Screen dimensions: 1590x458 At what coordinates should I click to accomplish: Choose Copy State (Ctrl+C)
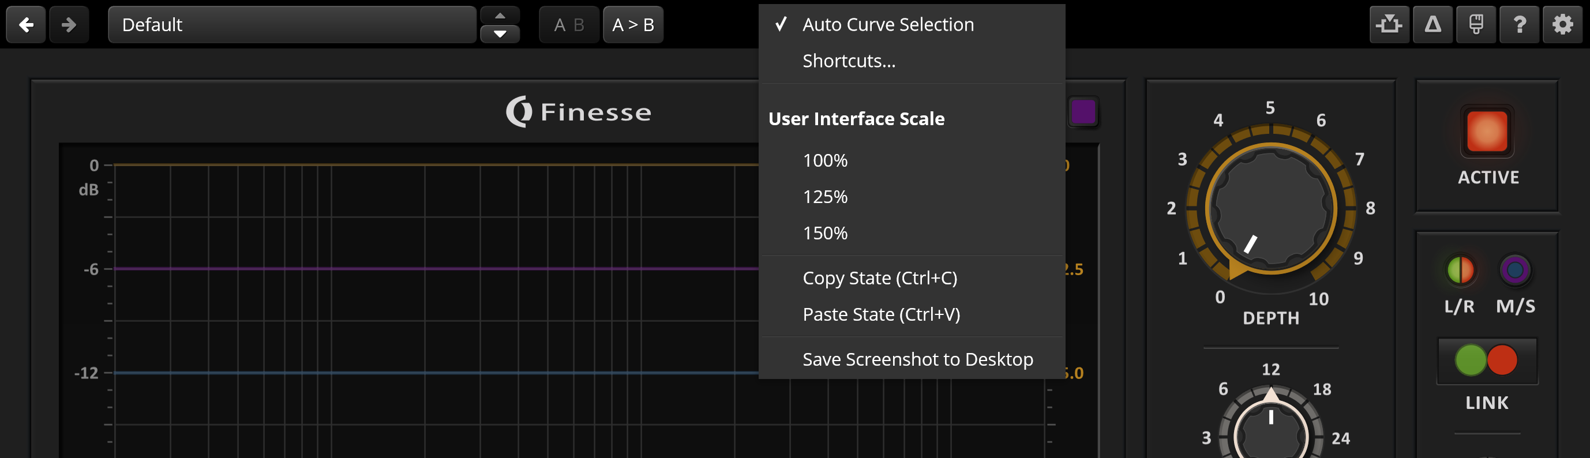pyautogui.click(x=912, y=278)
